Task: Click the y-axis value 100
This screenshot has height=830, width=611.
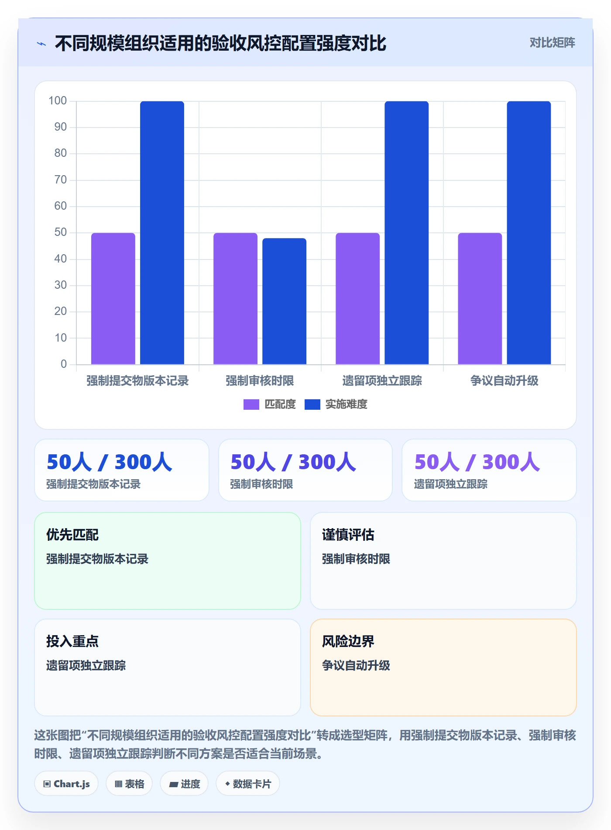Action: click(58, 101)
